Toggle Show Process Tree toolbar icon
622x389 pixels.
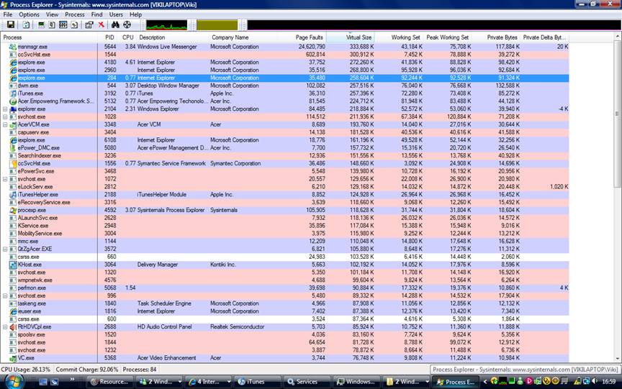[x=52, y=25]
